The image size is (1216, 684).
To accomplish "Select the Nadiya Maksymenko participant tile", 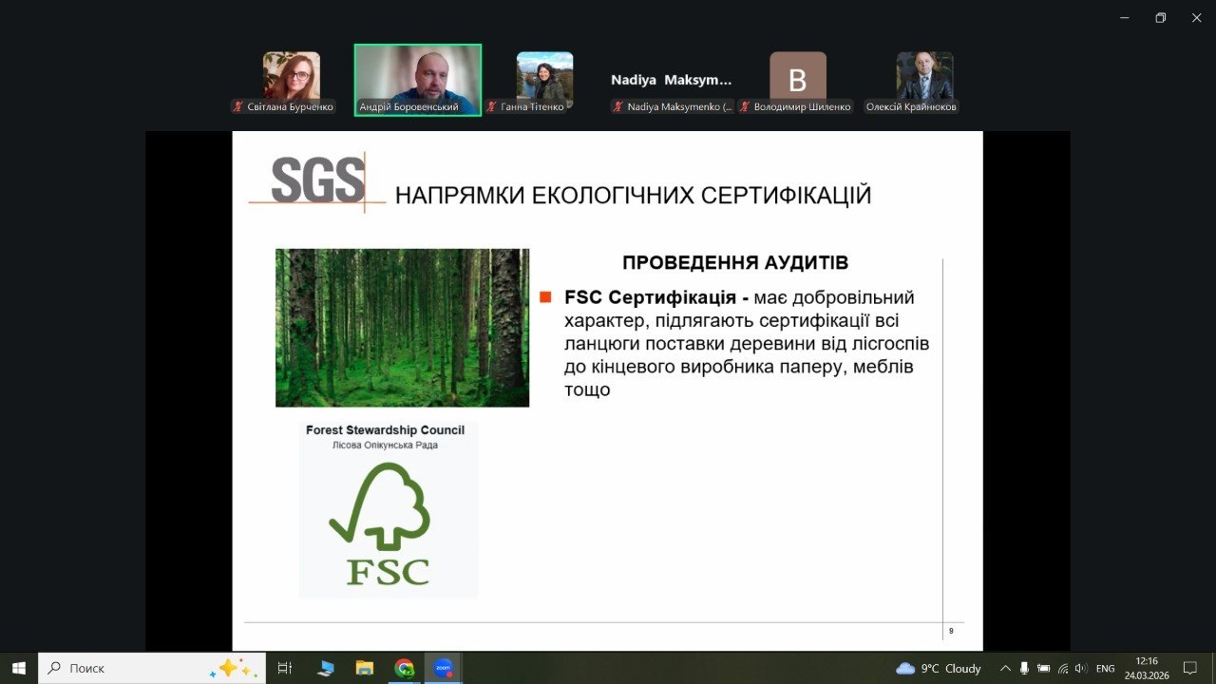I will tap(672, 81).
